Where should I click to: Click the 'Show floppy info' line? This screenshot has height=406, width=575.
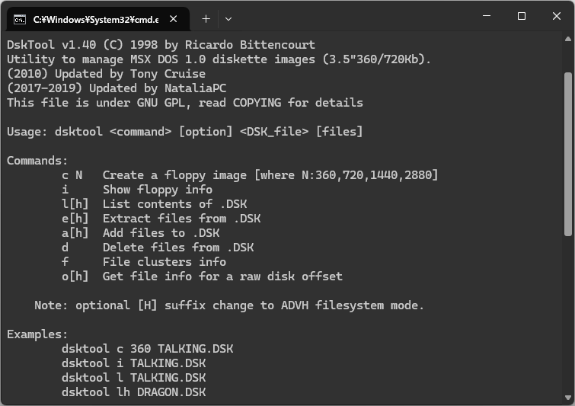(158, 190)
